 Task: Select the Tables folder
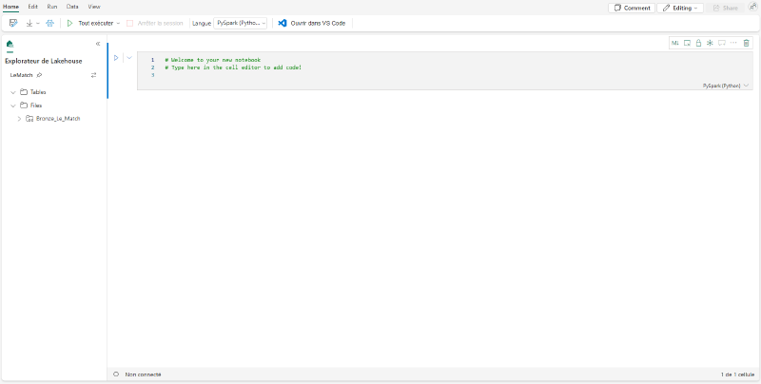point(37,92)
